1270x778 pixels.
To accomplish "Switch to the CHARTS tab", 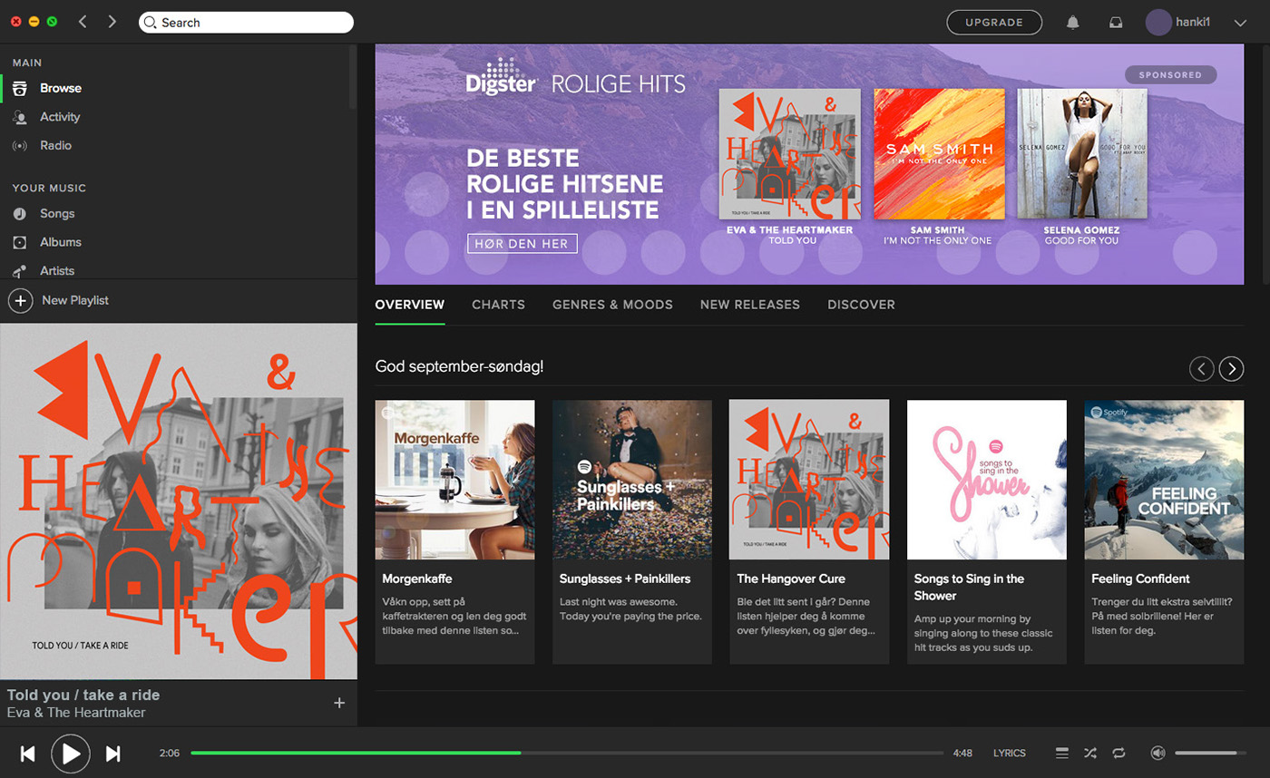I will point(499,305).
